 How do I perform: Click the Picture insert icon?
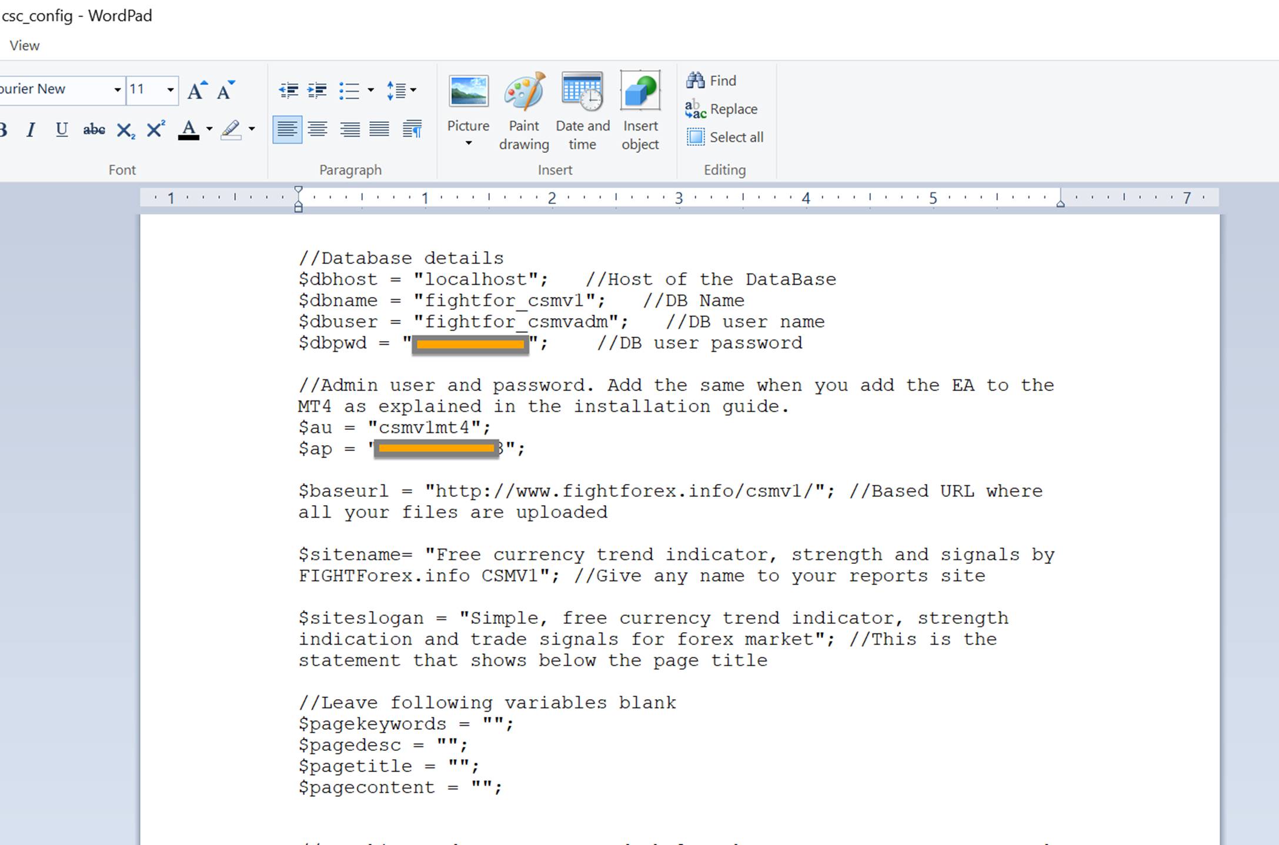tap(469, 91)
